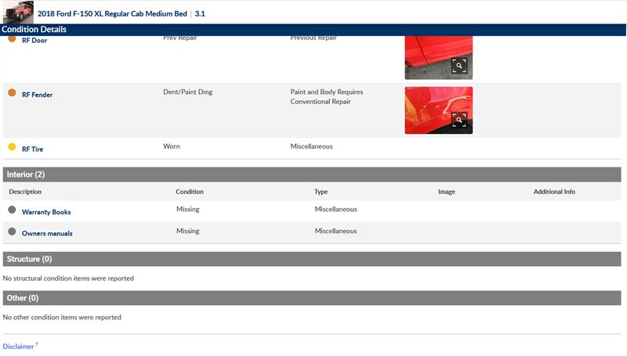Click orange severity dot beside RF Fender
Image resolution: width=627 pixels, height=356 pixels.
coord(12,93)
